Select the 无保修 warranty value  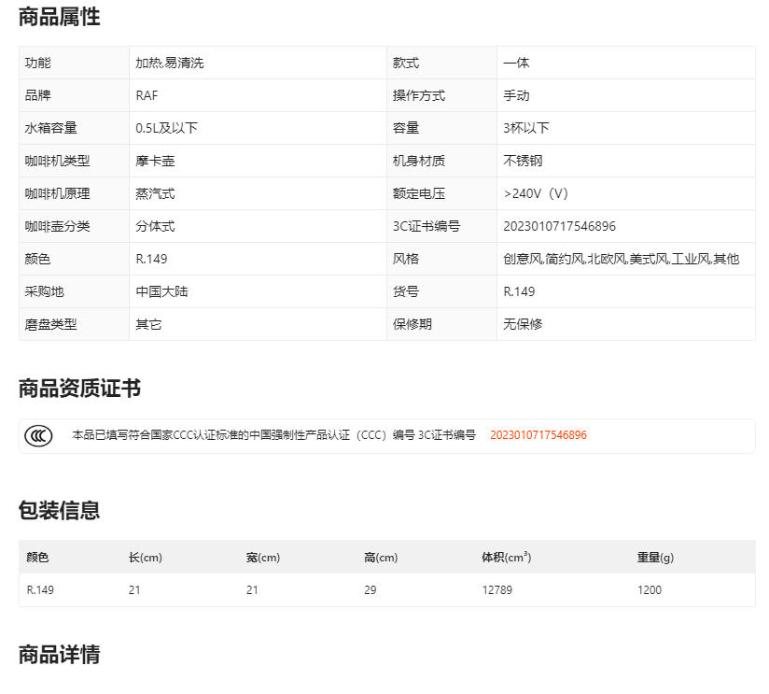523,324
